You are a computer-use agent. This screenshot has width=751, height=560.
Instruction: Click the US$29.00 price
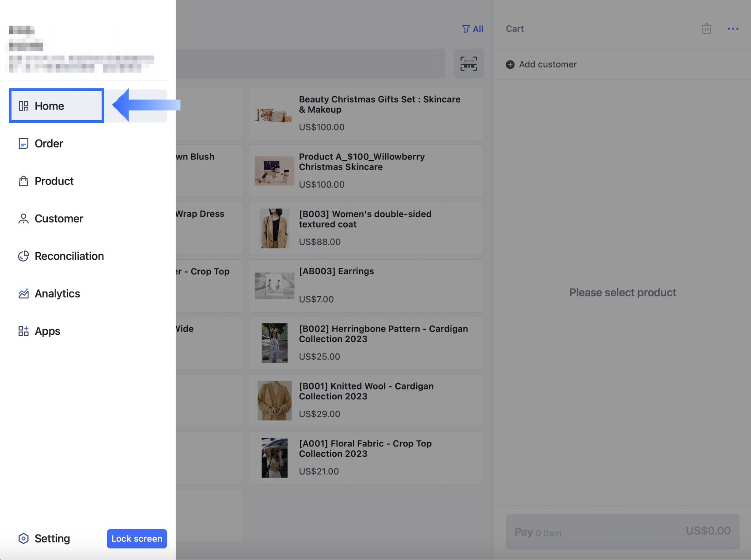coord(319,414)
